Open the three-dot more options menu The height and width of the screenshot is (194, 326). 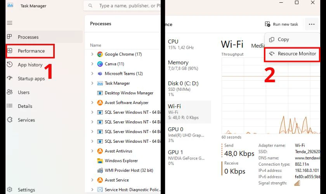click(x=312, y=24)
